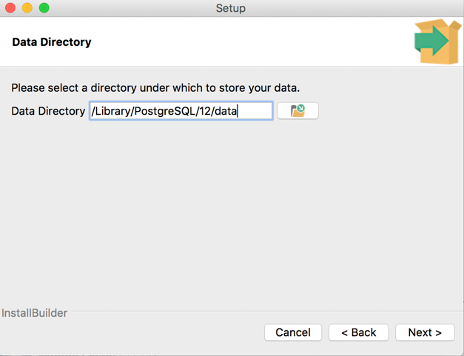Viewport: 464px width, 356px height.
Task: Proceed by clicking Next
Action: click(x=425, y=332)
